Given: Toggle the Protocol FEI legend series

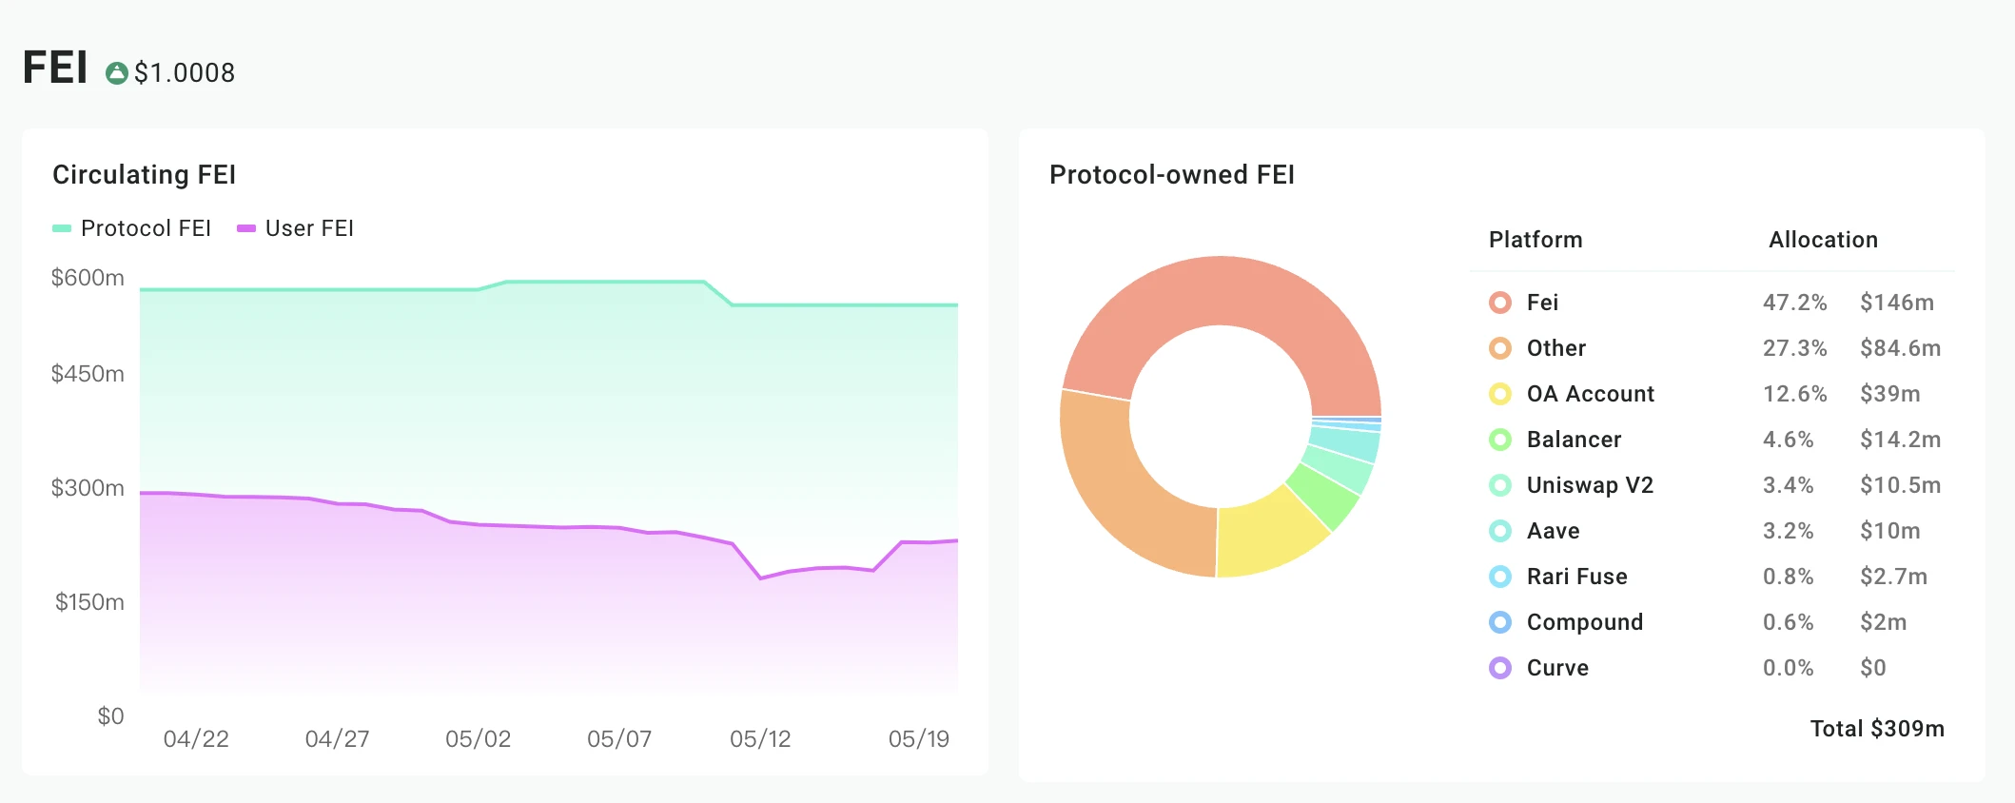Looking at the screenshot, I should click(x=132, y=228).
